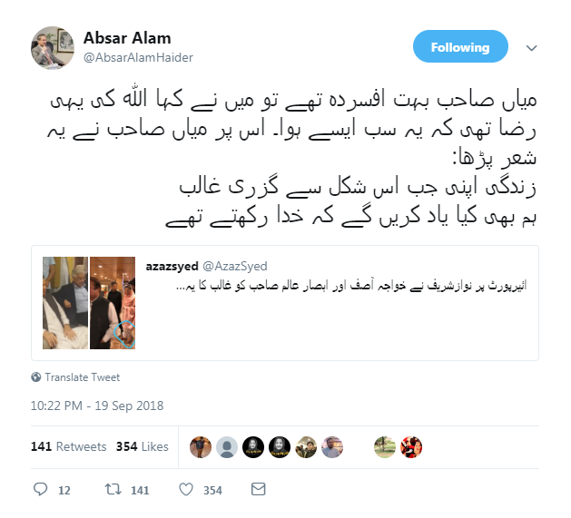Open Absar Alam's profile avatar
571x518 pixels.
[x=53, y=48]
